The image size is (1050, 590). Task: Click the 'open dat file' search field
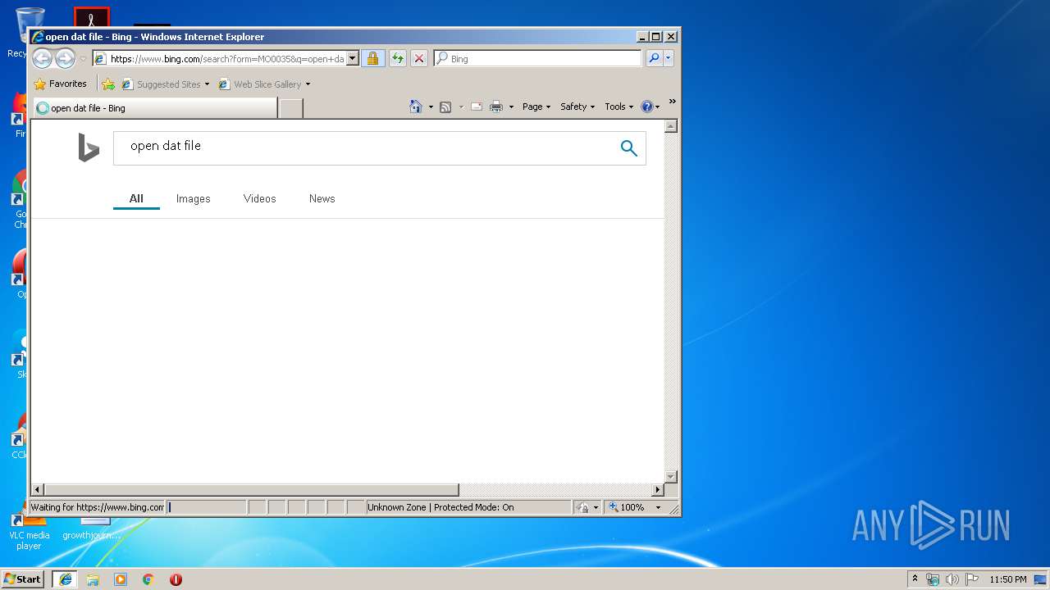pyautogui.click(x=365, y=148)
